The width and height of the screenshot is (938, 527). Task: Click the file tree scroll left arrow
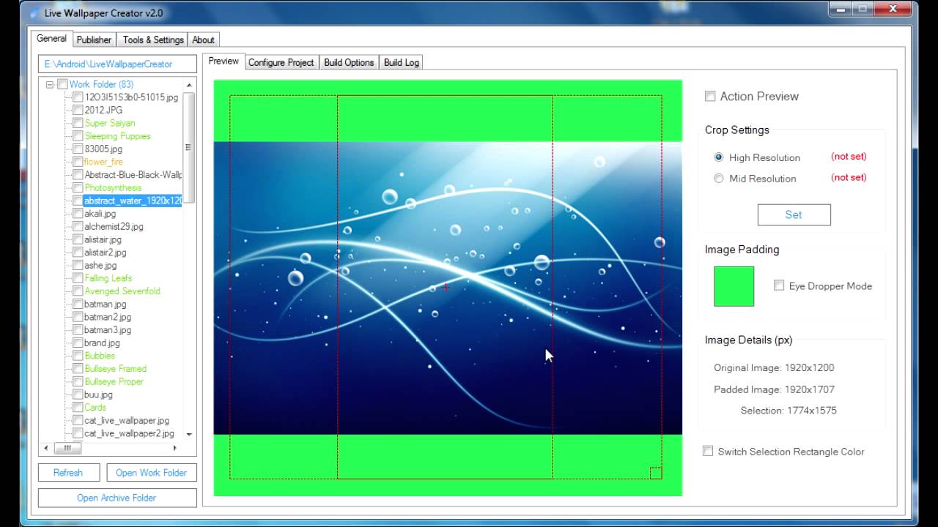click(x=46, y=447)
